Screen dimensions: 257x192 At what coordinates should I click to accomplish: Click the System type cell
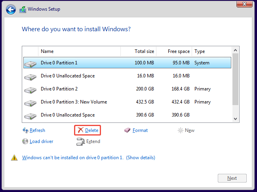coord(202,63)
